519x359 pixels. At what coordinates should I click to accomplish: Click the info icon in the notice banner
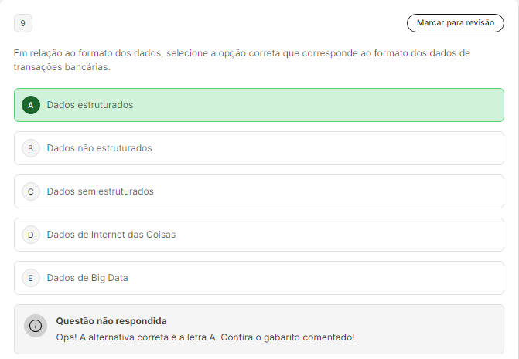tap(36, 326)
